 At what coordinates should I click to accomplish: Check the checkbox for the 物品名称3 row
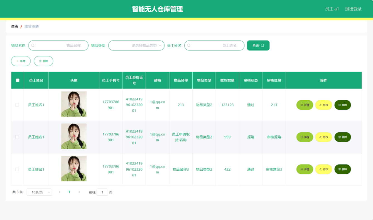click(x=17, y=169)
